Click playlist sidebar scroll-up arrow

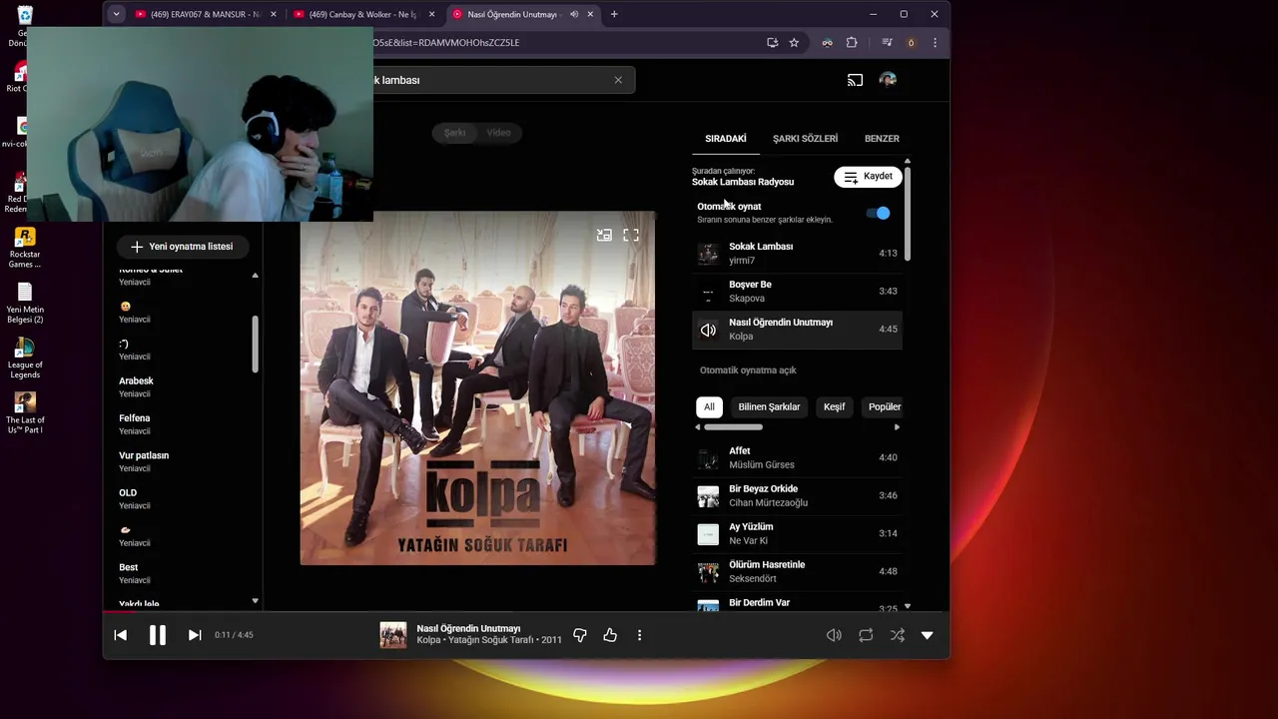tap(255, 276)
